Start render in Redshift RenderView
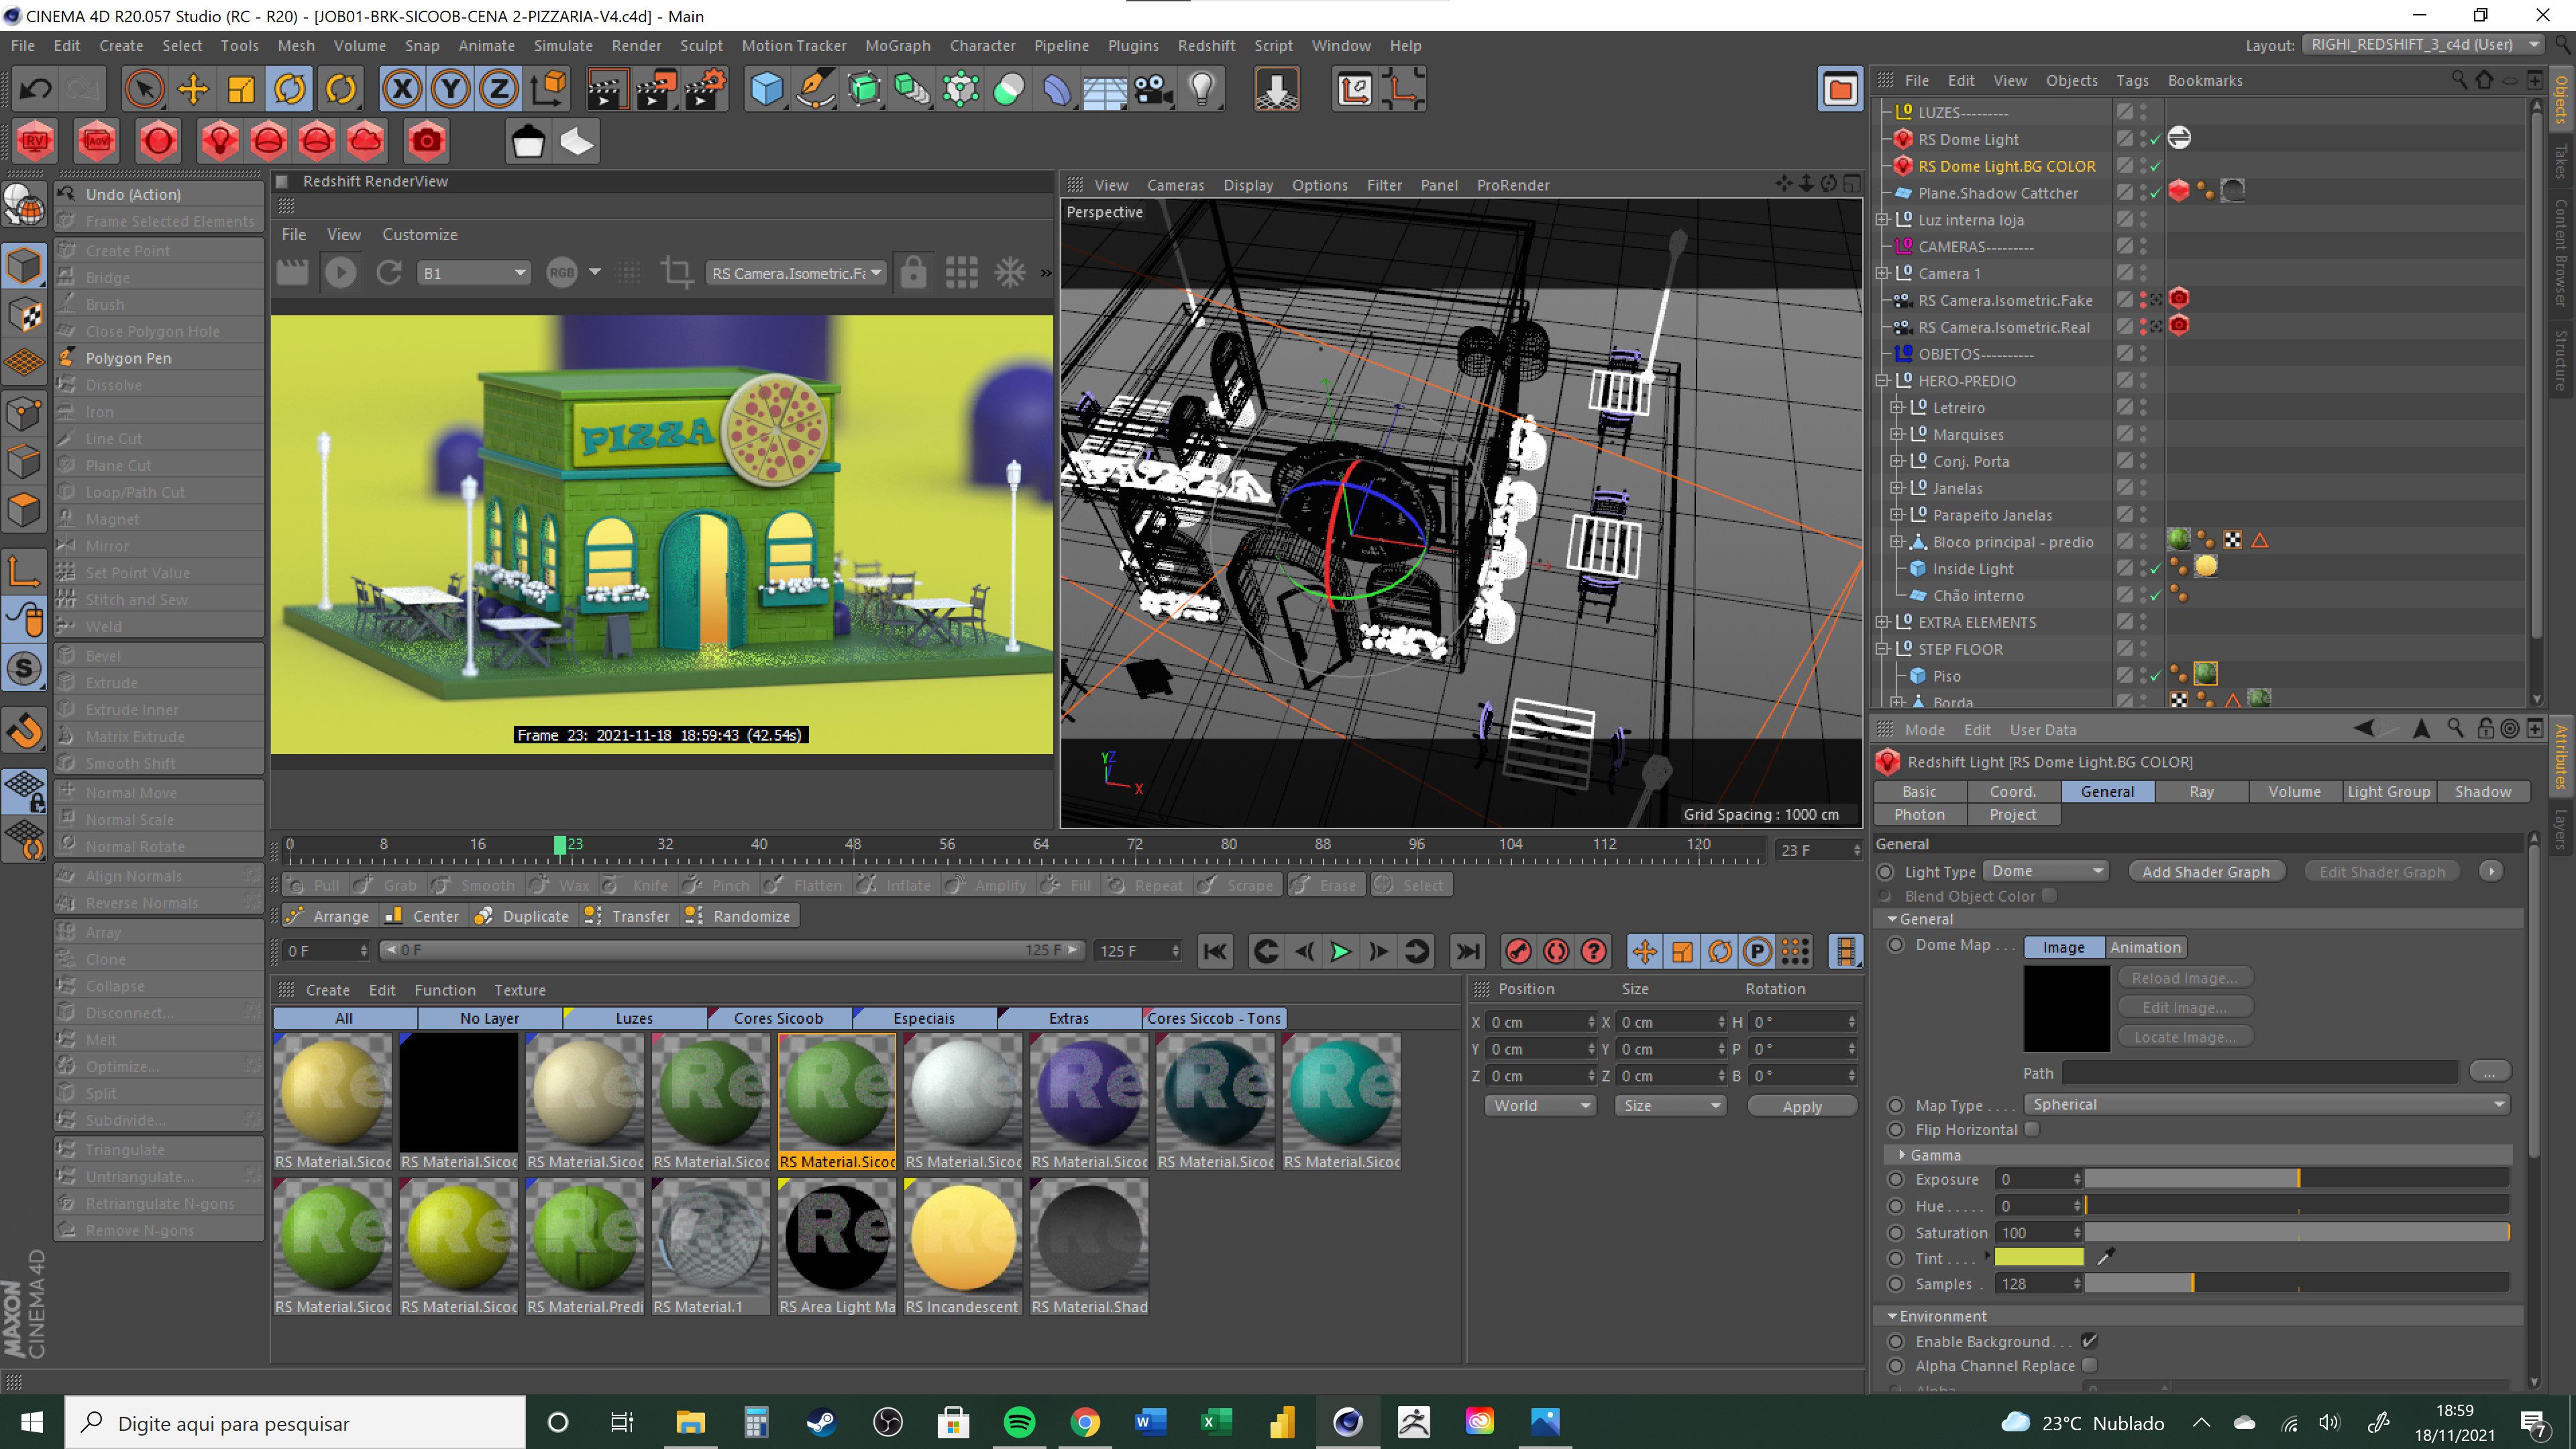 pos(340,273)
